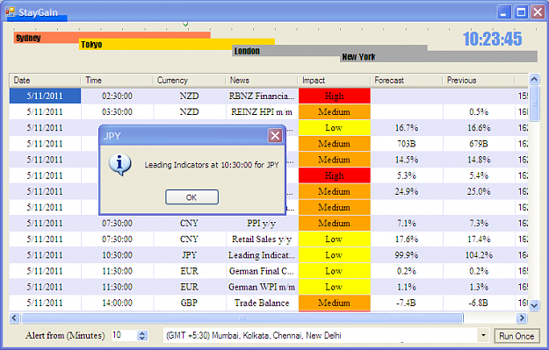The height and width of the screenshot is (350, 549).
Task: Click the 10:30:00 time cell
Action: coord(118,255)
